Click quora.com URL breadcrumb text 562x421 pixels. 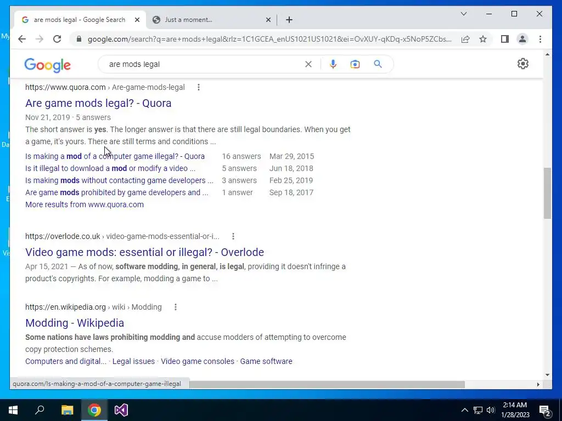pos(105,87)
